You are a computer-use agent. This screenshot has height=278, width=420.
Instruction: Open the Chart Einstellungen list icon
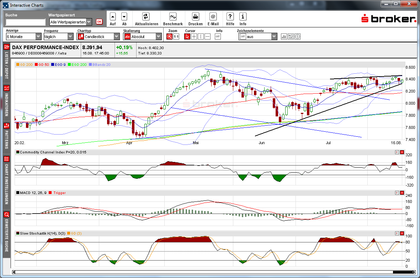coord(7,159)
